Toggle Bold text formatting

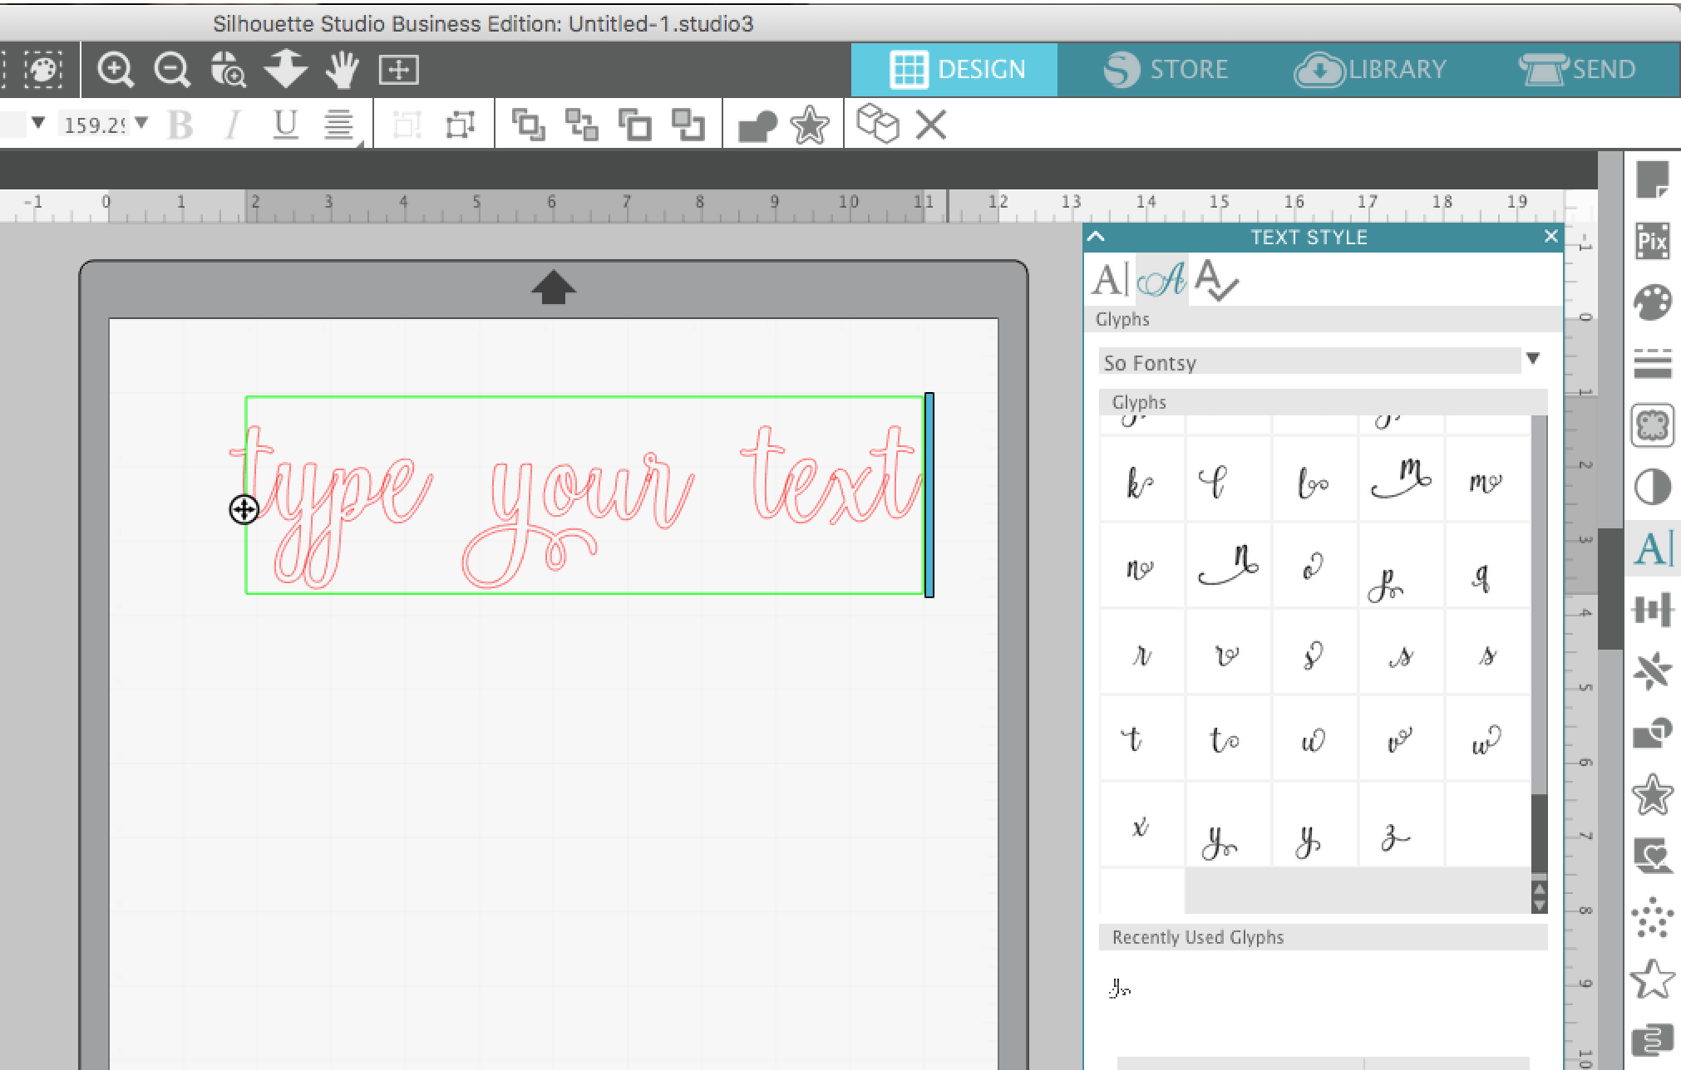pos(180,126)
